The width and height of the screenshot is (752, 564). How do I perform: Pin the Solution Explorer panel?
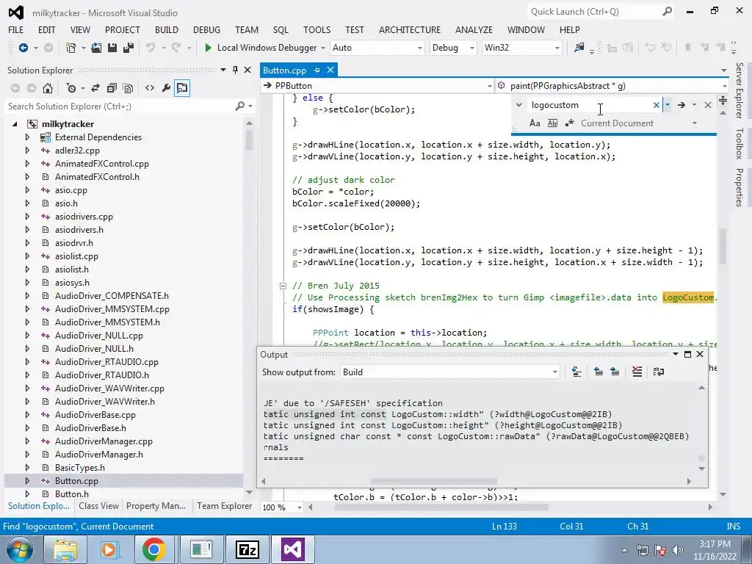(235, 70)
